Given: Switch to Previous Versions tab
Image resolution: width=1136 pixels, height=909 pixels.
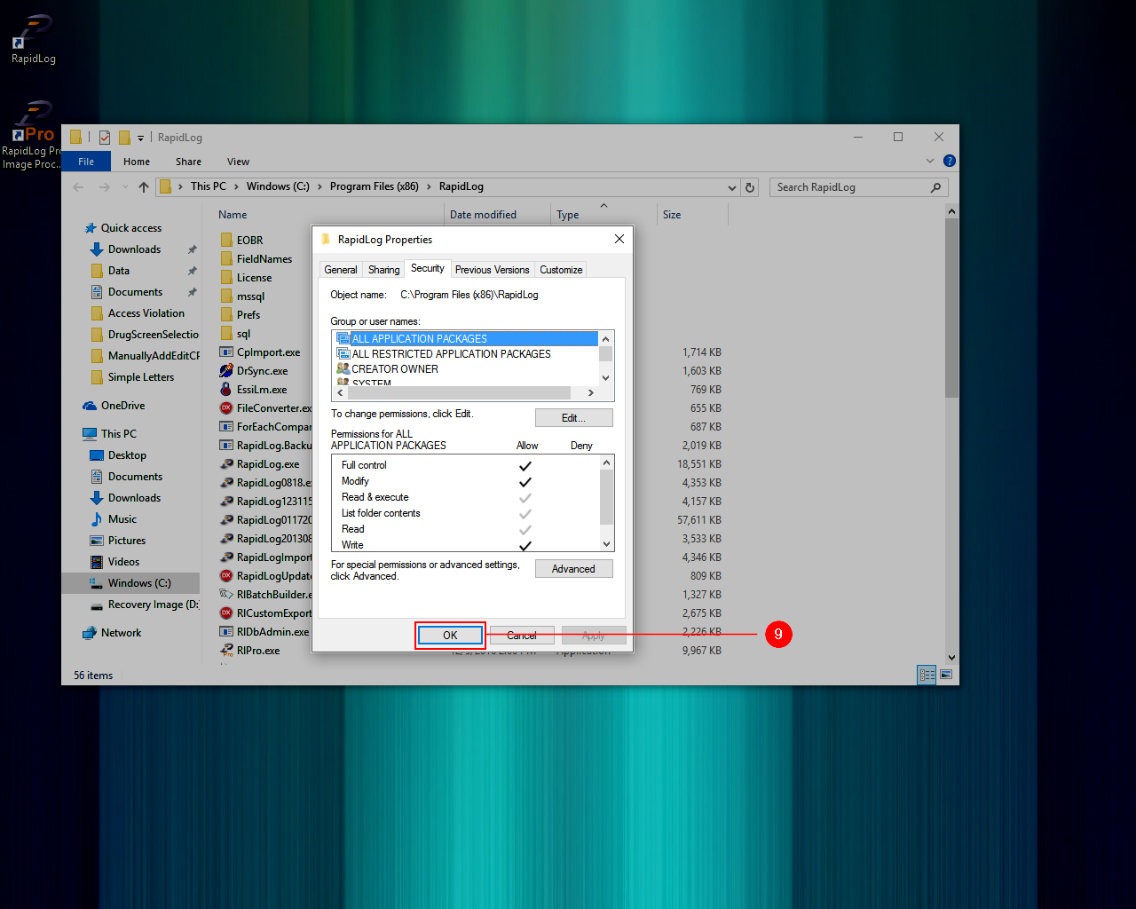Looking at the screenshot, I should [492, 270].
